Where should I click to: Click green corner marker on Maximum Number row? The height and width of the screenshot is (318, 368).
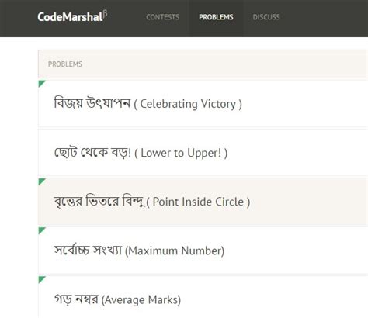[x=41, y=230]
